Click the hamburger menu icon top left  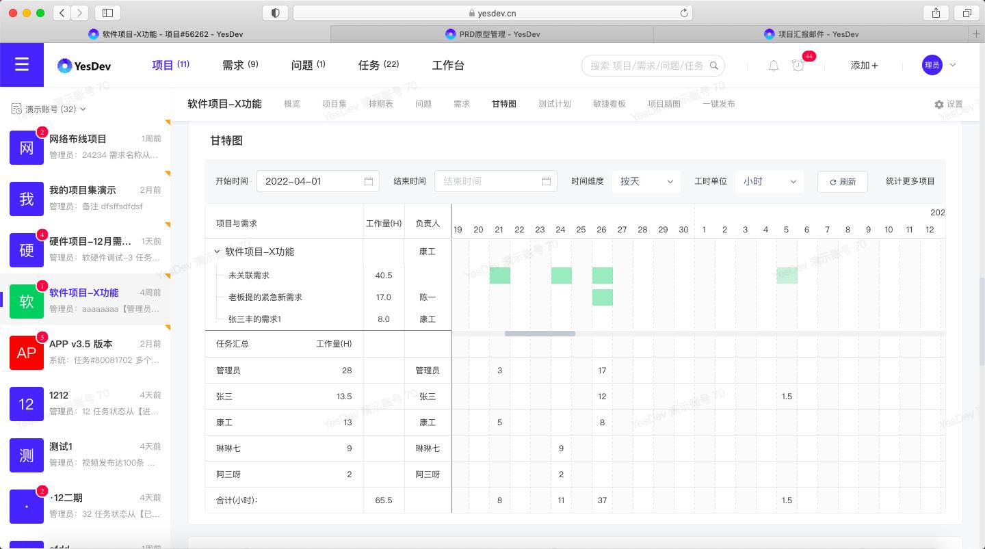click(22, 65)
